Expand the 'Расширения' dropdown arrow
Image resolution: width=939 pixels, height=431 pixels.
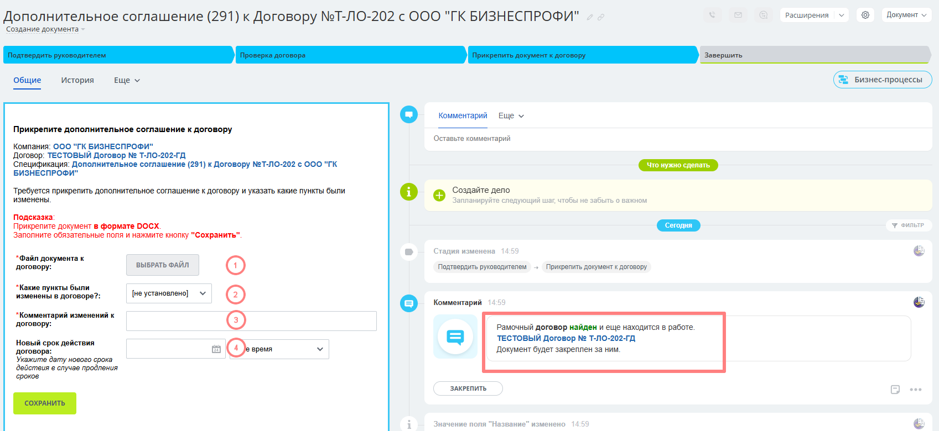pyautogui.click(x=842, y=15)
